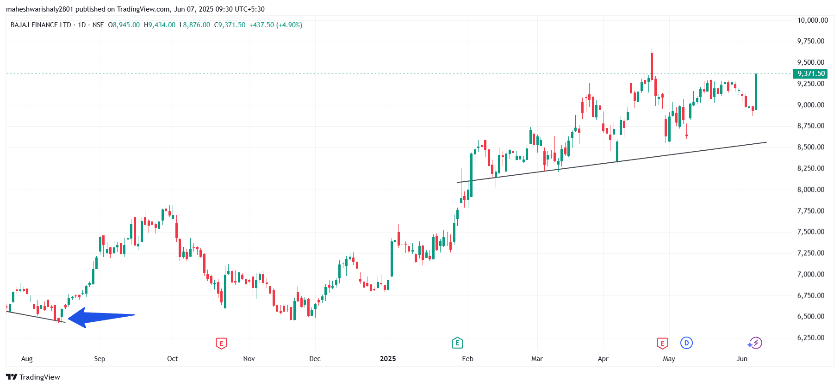Click the 7,500.00 price axis label
The image size is (840, 387).
coord(811,232)
